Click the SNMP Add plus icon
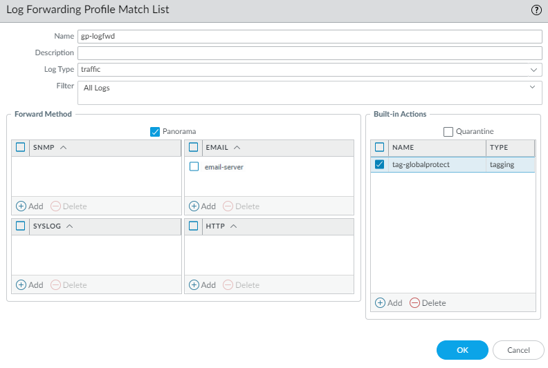 pyautogui.click(x=21, y=206)
